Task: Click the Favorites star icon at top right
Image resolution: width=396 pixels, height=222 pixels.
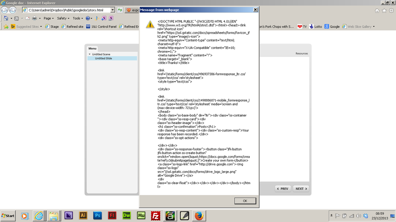Action: coord(384,11)
